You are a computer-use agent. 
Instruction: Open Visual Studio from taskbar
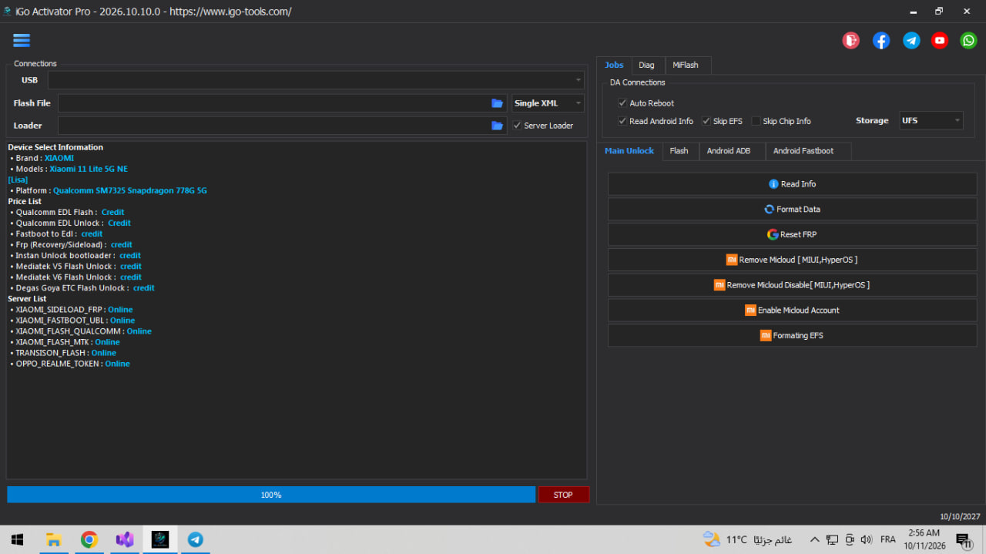125,539
